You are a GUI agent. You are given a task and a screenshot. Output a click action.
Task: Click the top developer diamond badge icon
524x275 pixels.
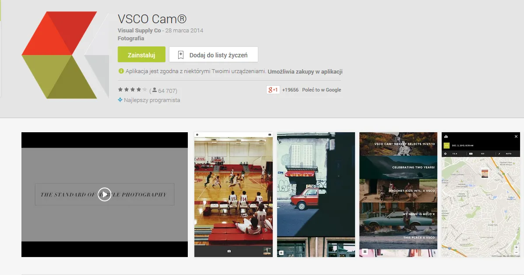pyautogui.click(x=120, y=99)
